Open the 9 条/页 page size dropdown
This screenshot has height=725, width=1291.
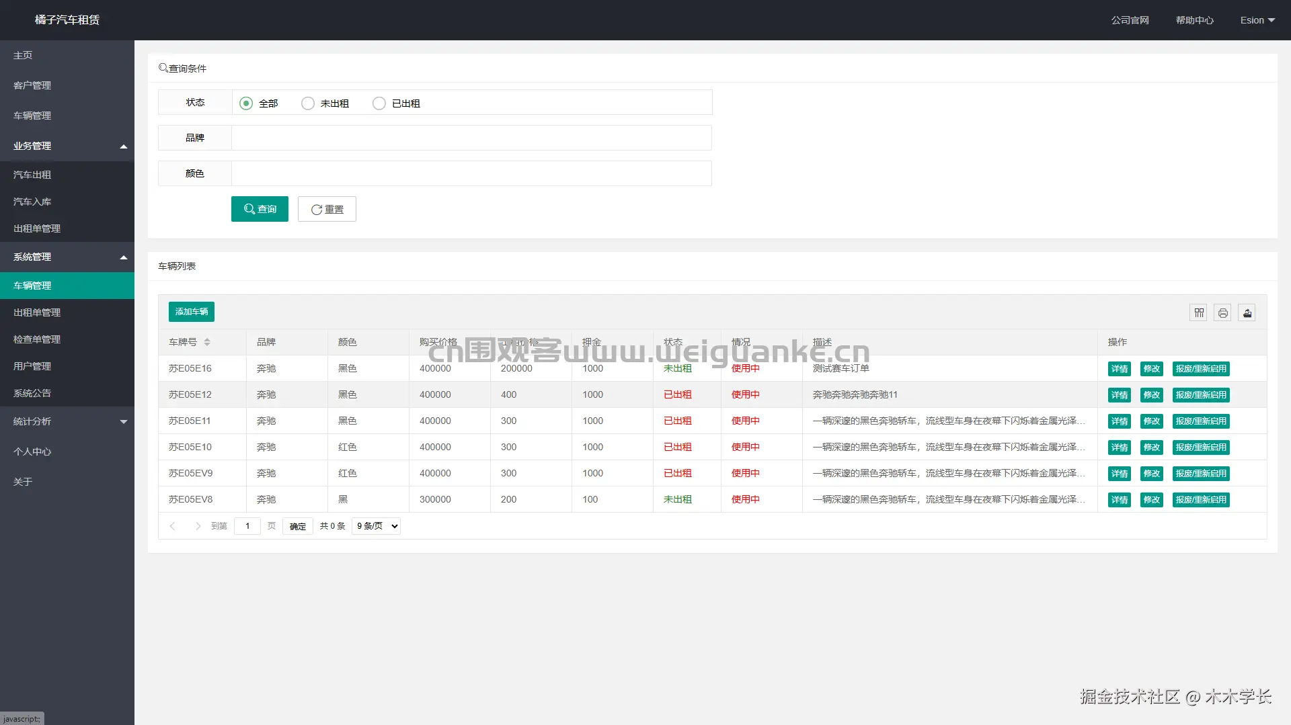376,526
